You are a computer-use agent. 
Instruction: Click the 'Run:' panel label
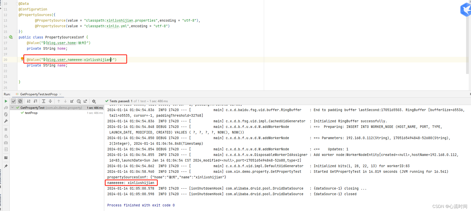coord(7,94)
